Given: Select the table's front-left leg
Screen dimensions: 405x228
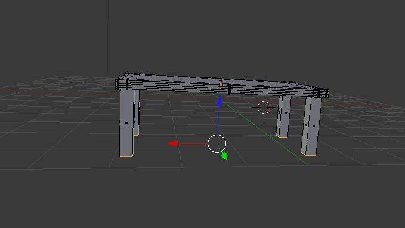Looking at the screenshot, I should click(127, 123).
